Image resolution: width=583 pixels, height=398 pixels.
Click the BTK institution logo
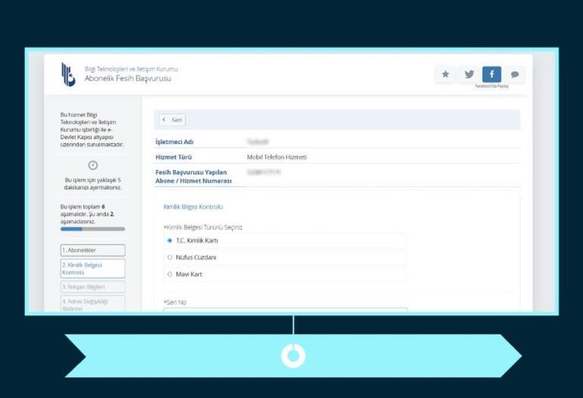click(68, 74)
